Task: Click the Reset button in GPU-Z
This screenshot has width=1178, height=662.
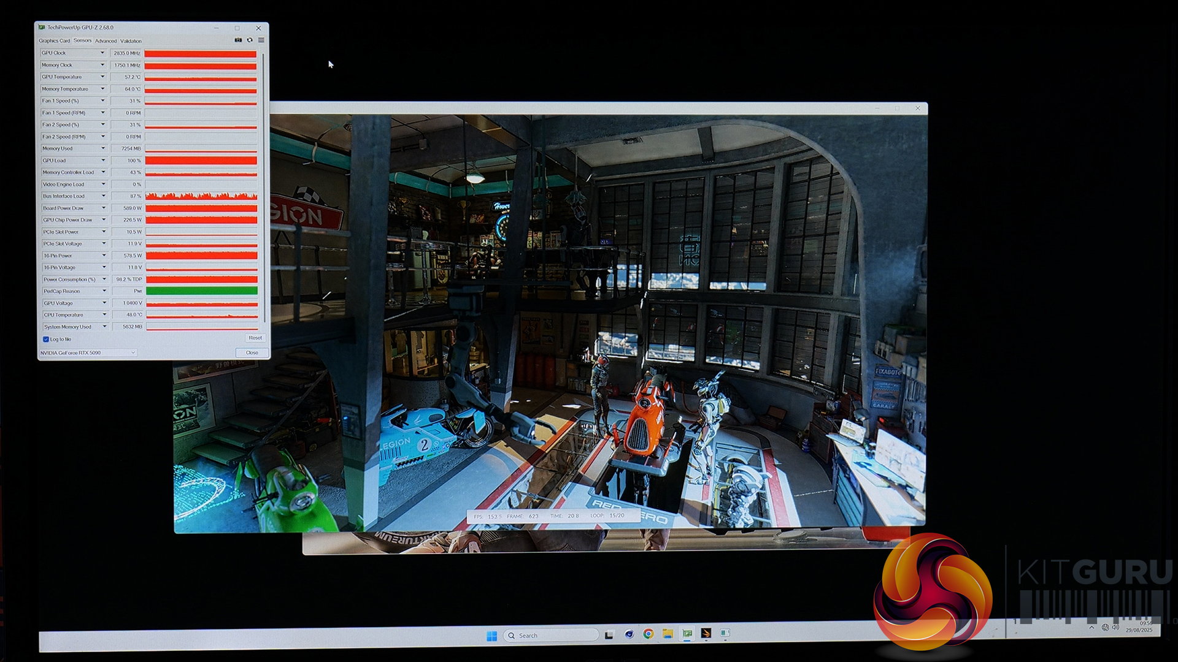Action: (255, 338)
